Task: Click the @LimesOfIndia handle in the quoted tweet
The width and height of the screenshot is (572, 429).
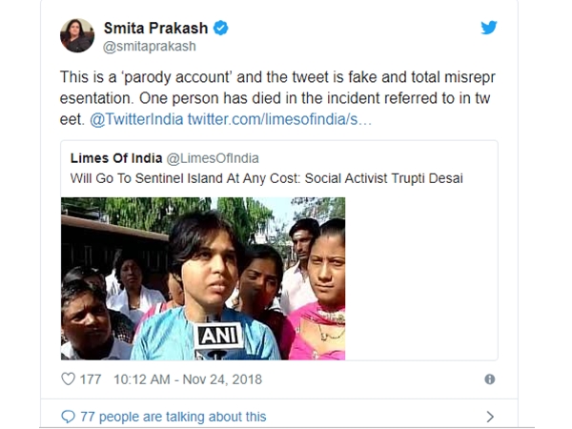Action: coord(213,158)
